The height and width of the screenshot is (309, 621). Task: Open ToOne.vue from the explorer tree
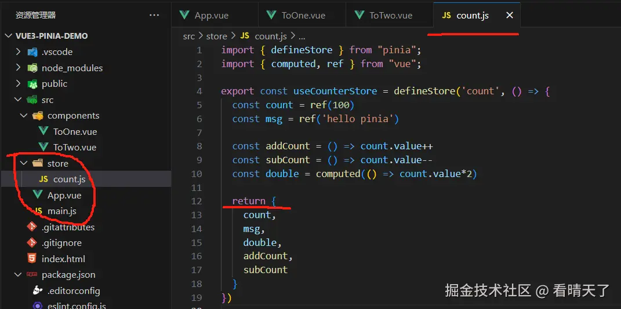pyautogui.click(x=75, y=131)
